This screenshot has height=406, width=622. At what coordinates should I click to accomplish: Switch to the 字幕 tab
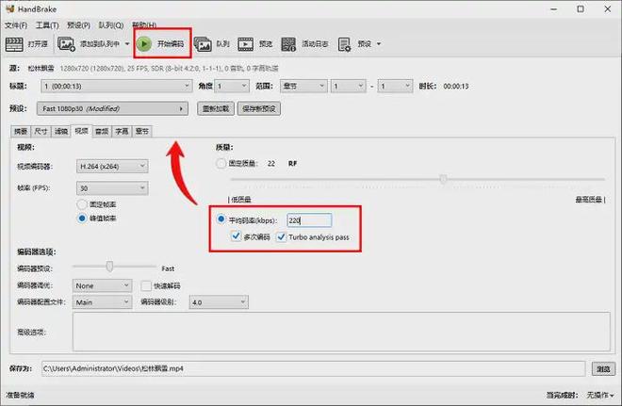[x=123, y=131]
